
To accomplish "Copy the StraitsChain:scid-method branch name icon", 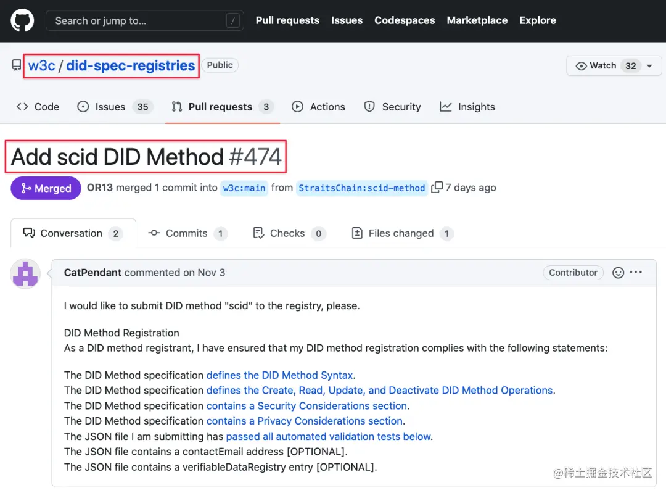I will coord(437,188).
